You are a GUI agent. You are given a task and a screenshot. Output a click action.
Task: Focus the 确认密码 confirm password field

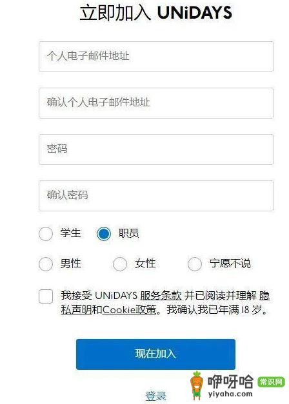click(x=156, y=196)
